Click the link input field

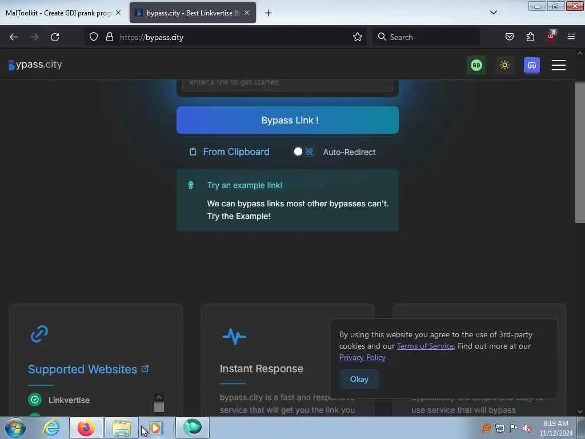287,85
